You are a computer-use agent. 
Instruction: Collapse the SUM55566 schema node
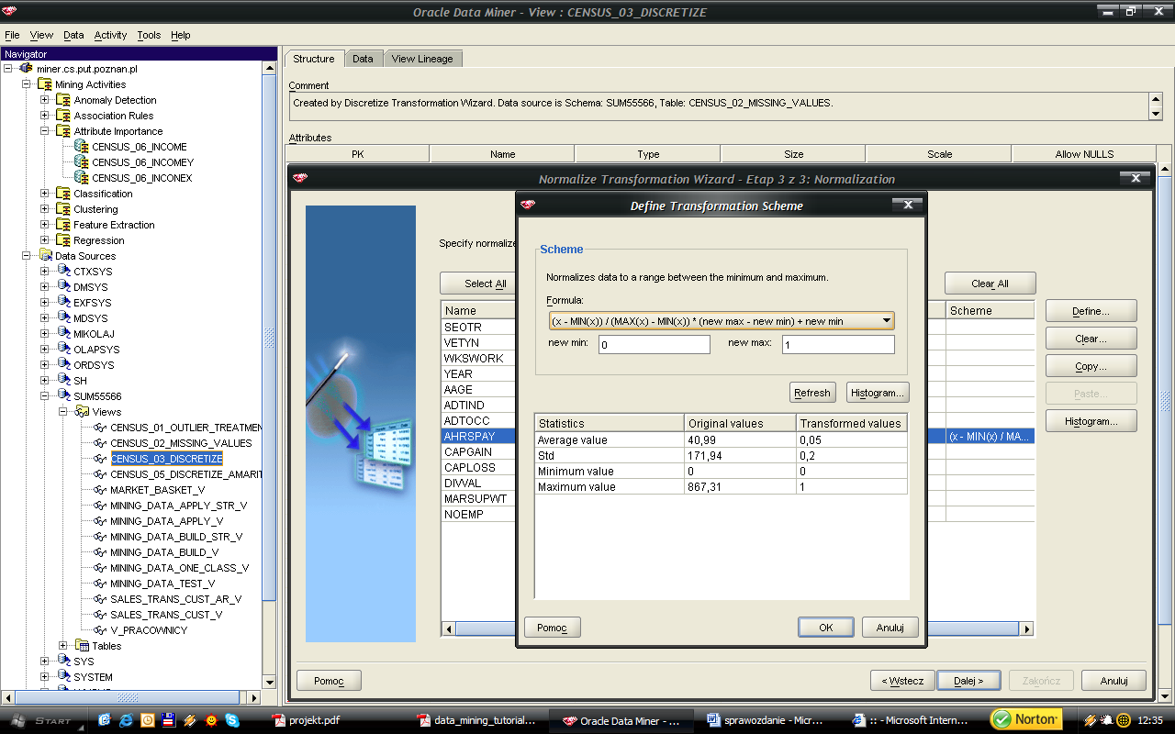tap(45, 396)
